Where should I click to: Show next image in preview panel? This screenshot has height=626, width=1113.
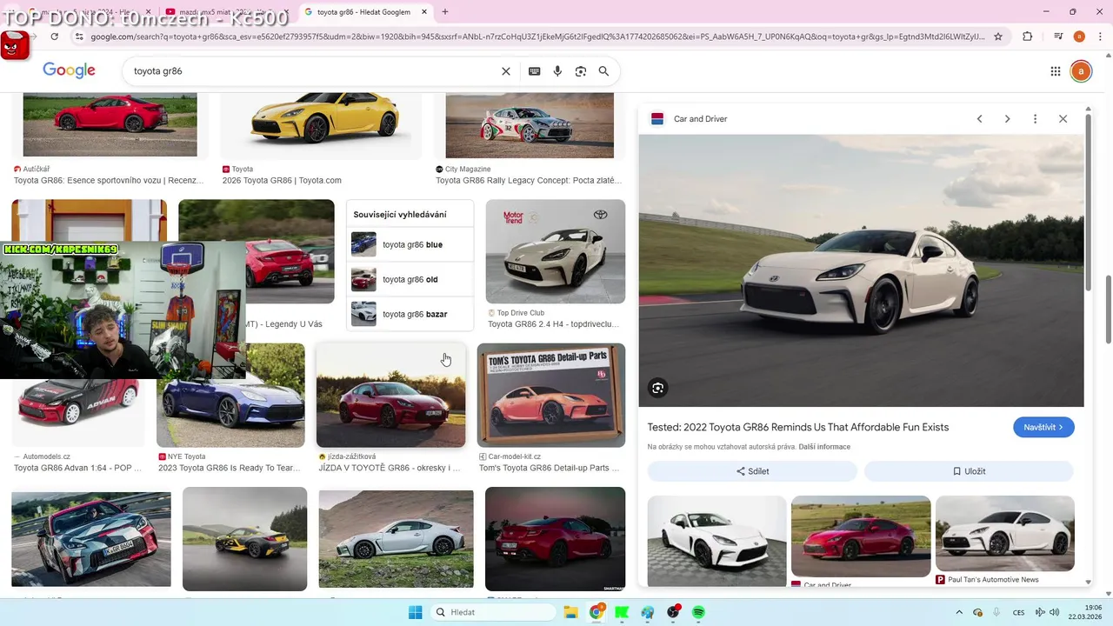(x=1007, y=119)
